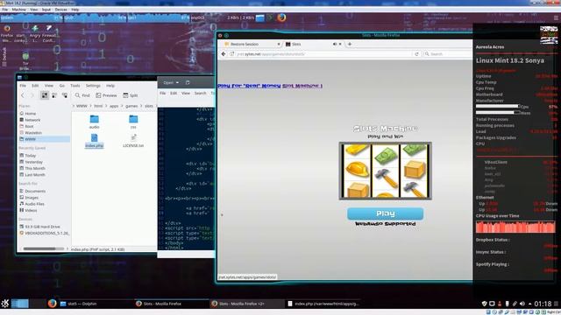Open Dolphin Tools menu

(x=75, y=86)
